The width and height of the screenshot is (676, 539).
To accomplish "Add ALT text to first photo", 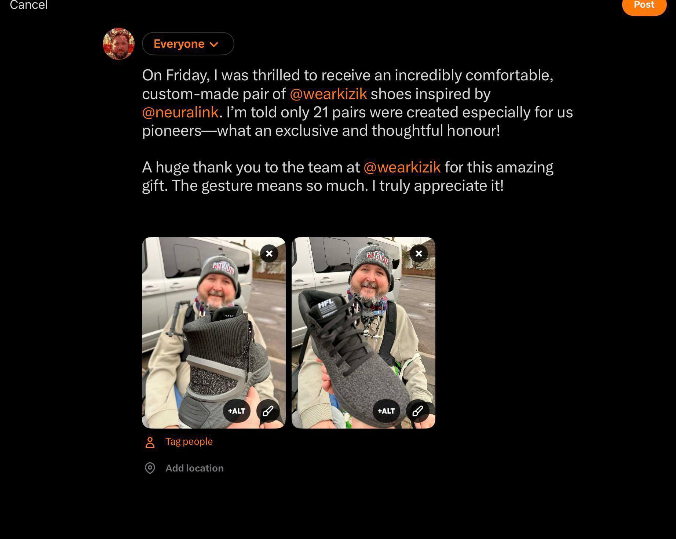I will tap(237, 411).
